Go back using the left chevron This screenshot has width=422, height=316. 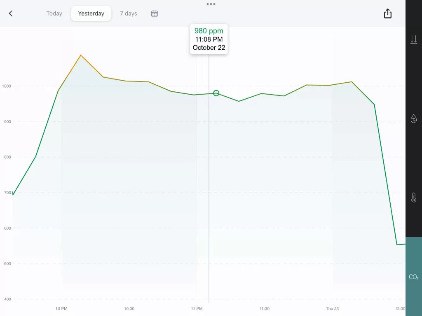pyautogui.click(x=11, y=14)
